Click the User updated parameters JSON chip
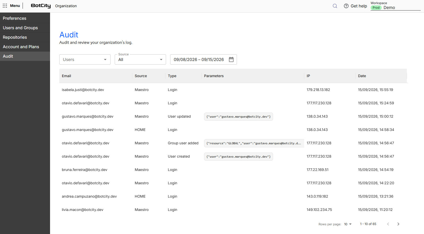 pos(238,117)
